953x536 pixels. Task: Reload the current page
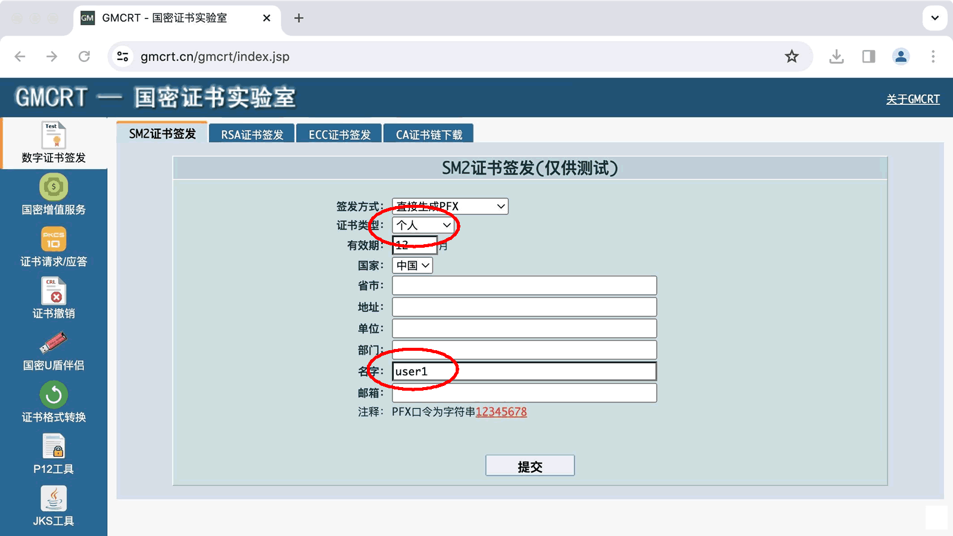[84, 57]
